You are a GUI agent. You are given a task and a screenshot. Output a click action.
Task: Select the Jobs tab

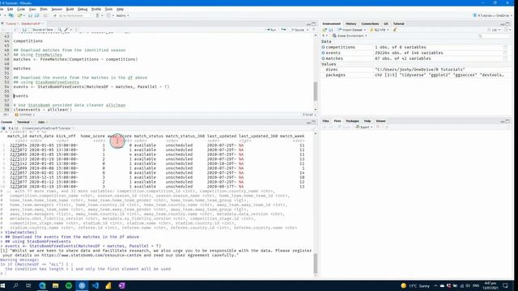point(41,122)
